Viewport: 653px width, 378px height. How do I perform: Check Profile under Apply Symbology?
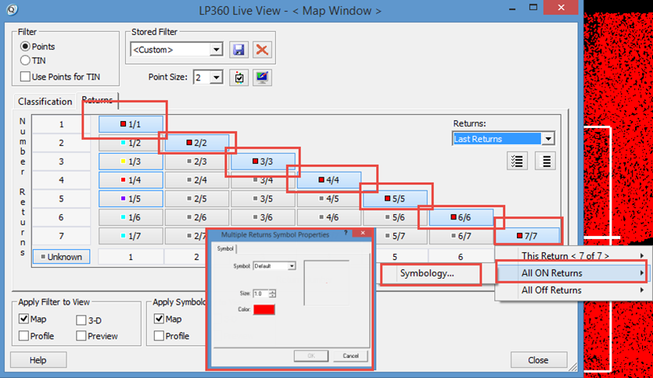point(159,336)
